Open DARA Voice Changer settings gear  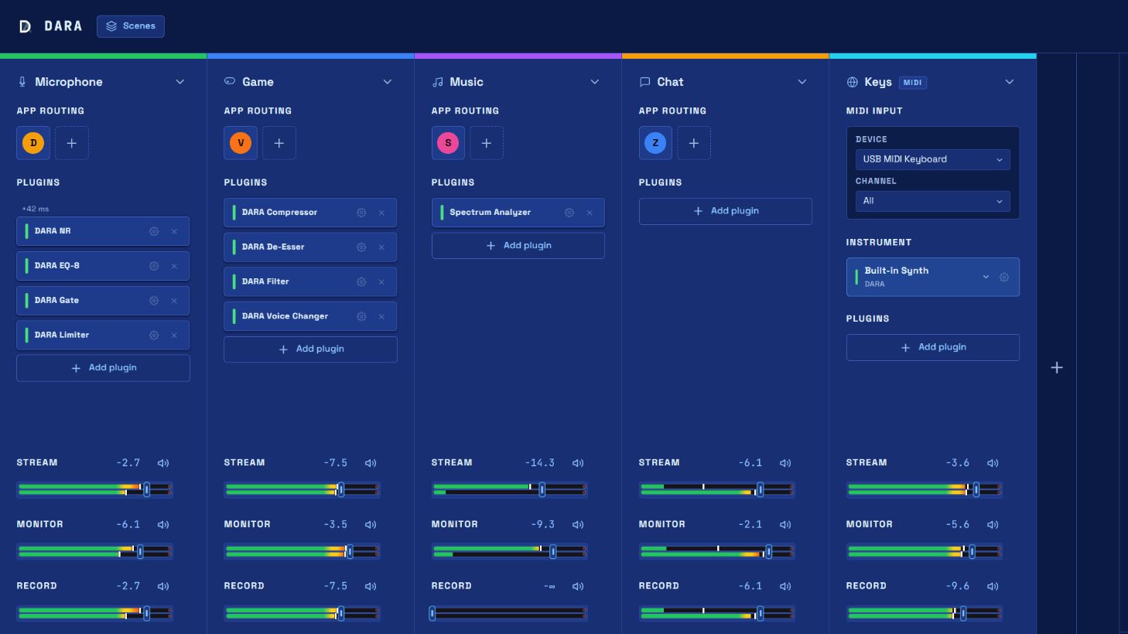point(361,316)
